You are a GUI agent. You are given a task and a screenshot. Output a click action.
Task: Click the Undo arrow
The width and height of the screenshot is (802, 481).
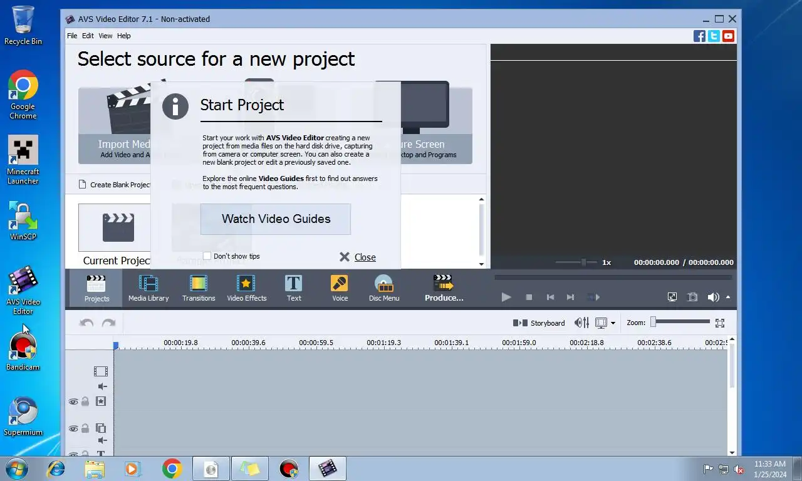(x=86, y=323)
